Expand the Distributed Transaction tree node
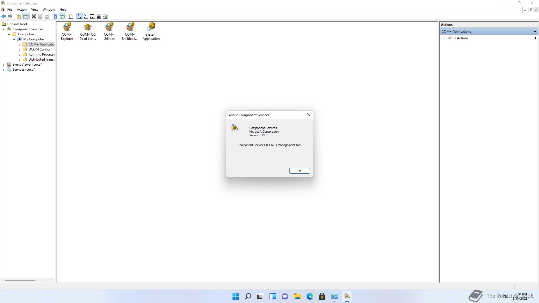Screen dimensions: 539x303 pyautogui.click(x=19, y=59)
